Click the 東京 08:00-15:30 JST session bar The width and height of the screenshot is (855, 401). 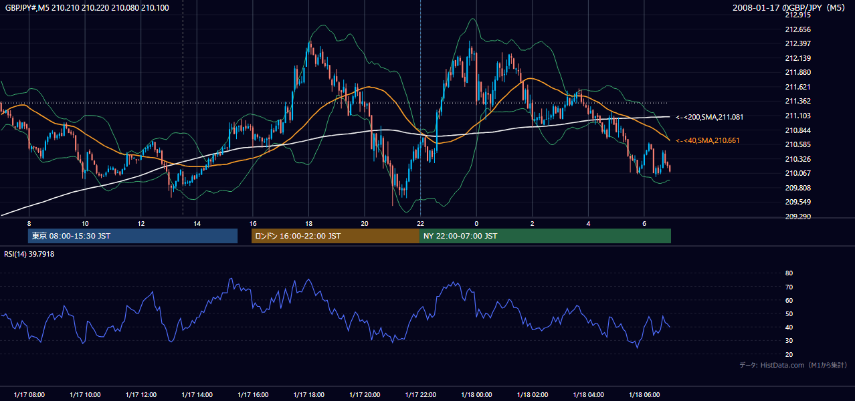(x=132, y=236)
